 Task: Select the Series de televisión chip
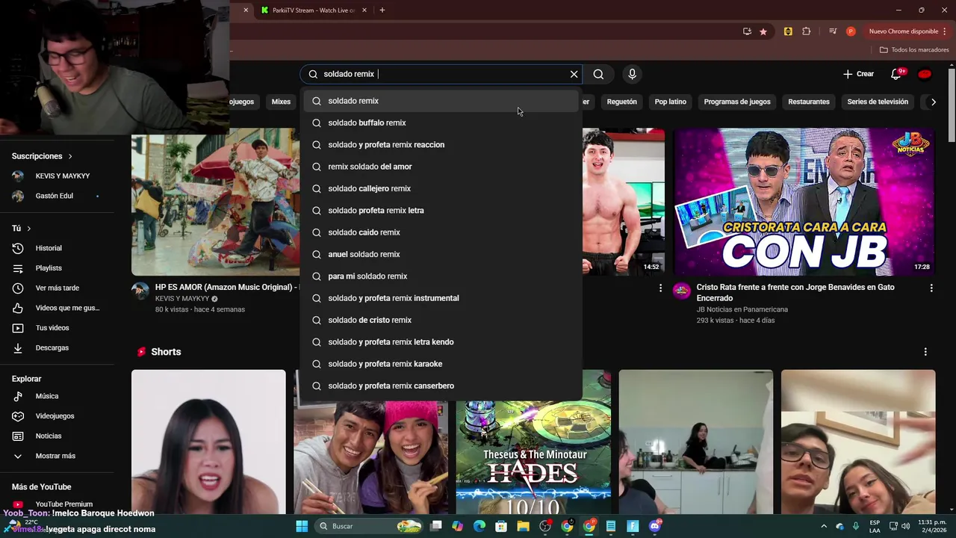coord(878,102)
